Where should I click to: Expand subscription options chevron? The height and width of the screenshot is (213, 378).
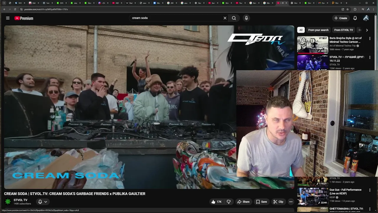45,202
